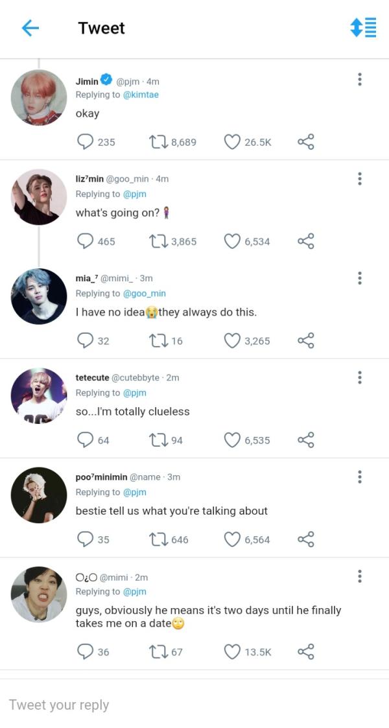The width and height of the screenshot is (389, 728).
Task: Retweet tetecute's "totally clueless" tweet
Action: tap(157, 440)
